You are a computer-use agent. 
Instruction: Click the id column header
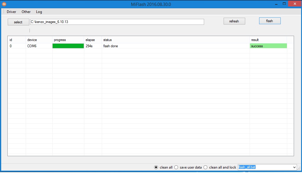tap(17, 40)
